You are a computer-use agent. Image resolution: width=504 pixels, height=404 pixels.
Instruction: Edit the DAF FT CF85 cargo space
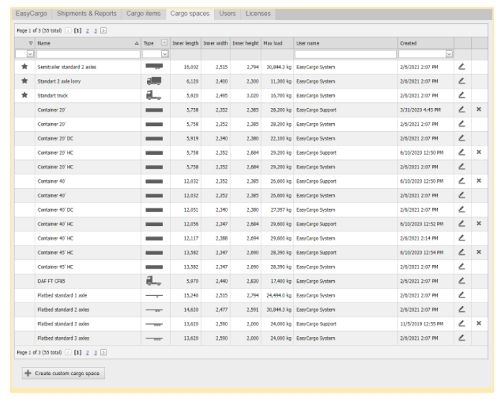pyautogui.click(x=462, y=281)
